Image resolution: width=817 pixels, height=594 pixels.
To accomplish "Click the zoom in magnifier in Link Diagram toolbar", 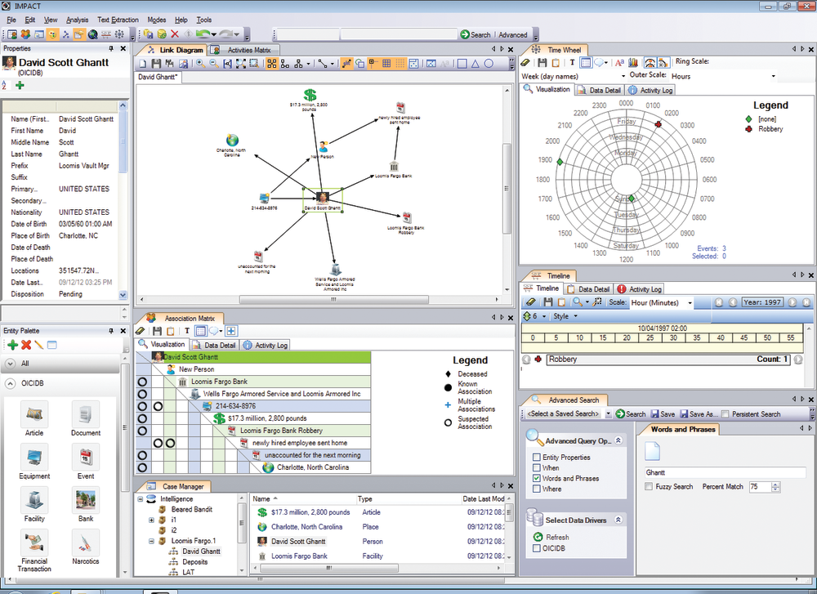I will [x=201, y=64].
